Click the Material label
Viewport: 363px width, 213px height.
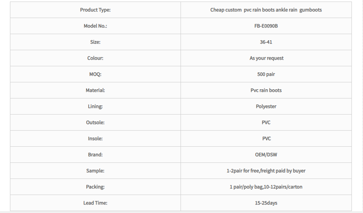[95, 90]
